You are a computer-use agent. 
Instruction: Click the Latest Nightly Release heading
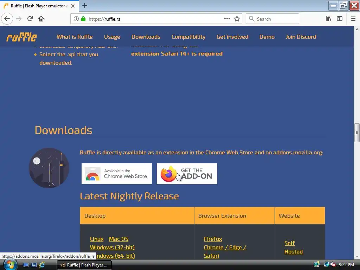(129, 196)
